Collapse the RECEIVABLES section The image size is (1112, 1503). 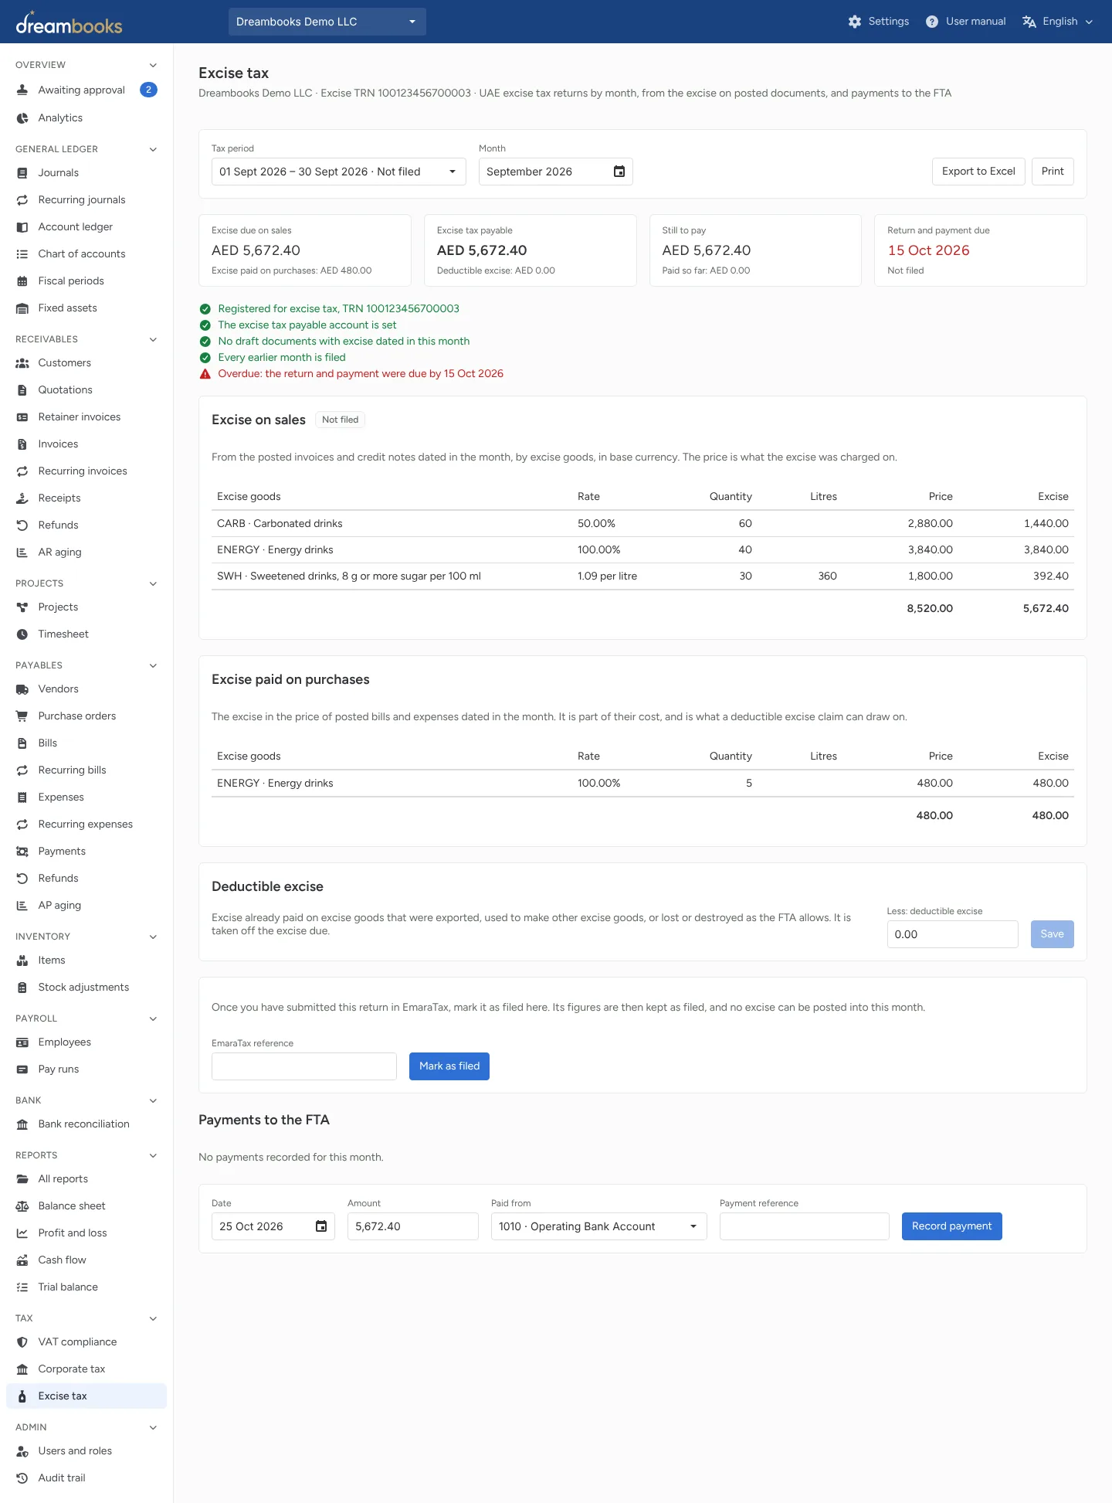(153, 339)
